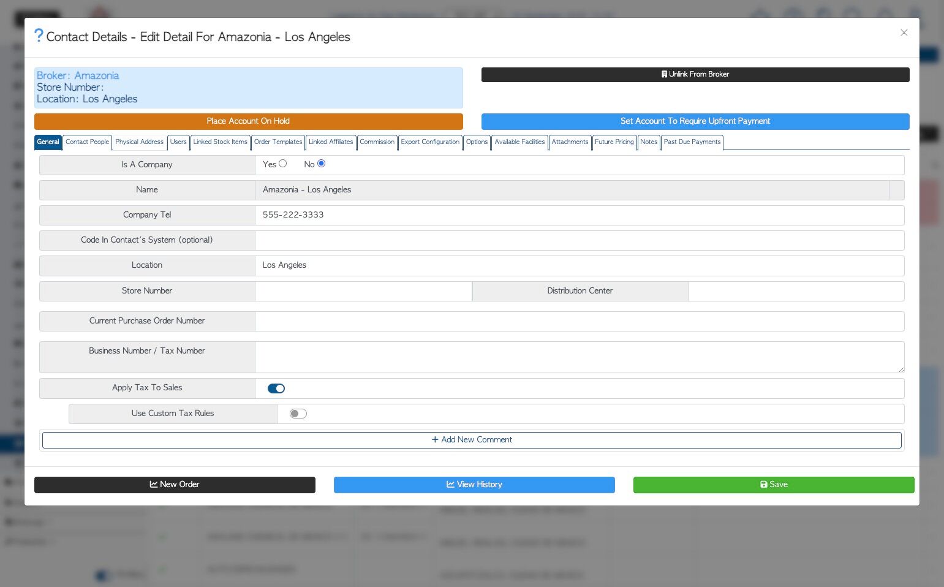Image resolution: width=944 pixels, height=587 pixels.
Task: Click the Distribution Center input
Action: (796, 291)
